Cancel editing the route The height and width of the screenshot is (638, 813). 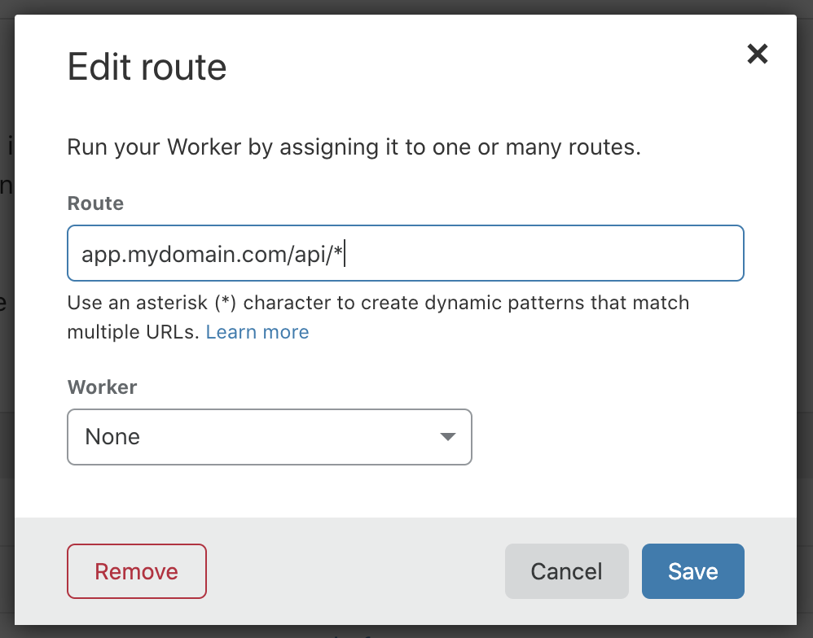click(x=566, y=571)
